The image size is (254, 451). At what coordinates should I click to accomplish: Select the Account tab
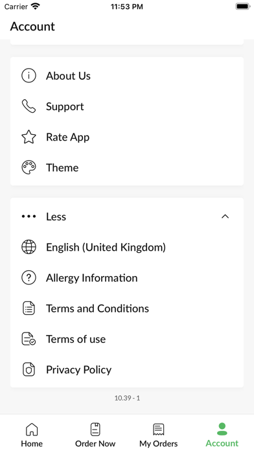(222, 435)
